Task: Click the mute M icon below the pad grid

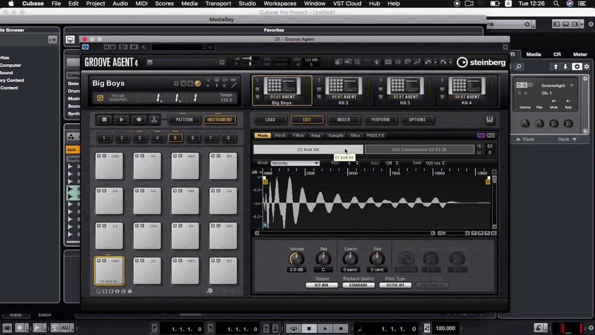Action: click(98, 291)
